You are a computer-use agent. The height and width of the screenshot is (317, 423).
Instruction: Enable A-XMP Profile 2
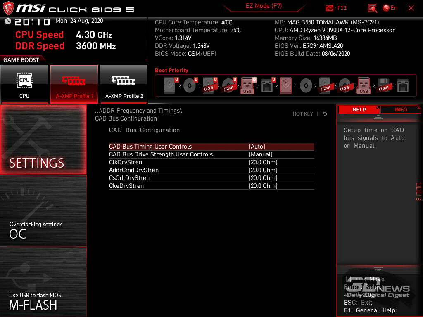124,84
